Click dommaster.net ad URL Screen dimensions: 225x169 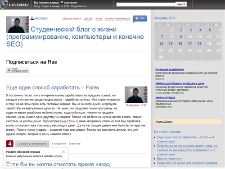pyautogui.click(x=163, y=107)
